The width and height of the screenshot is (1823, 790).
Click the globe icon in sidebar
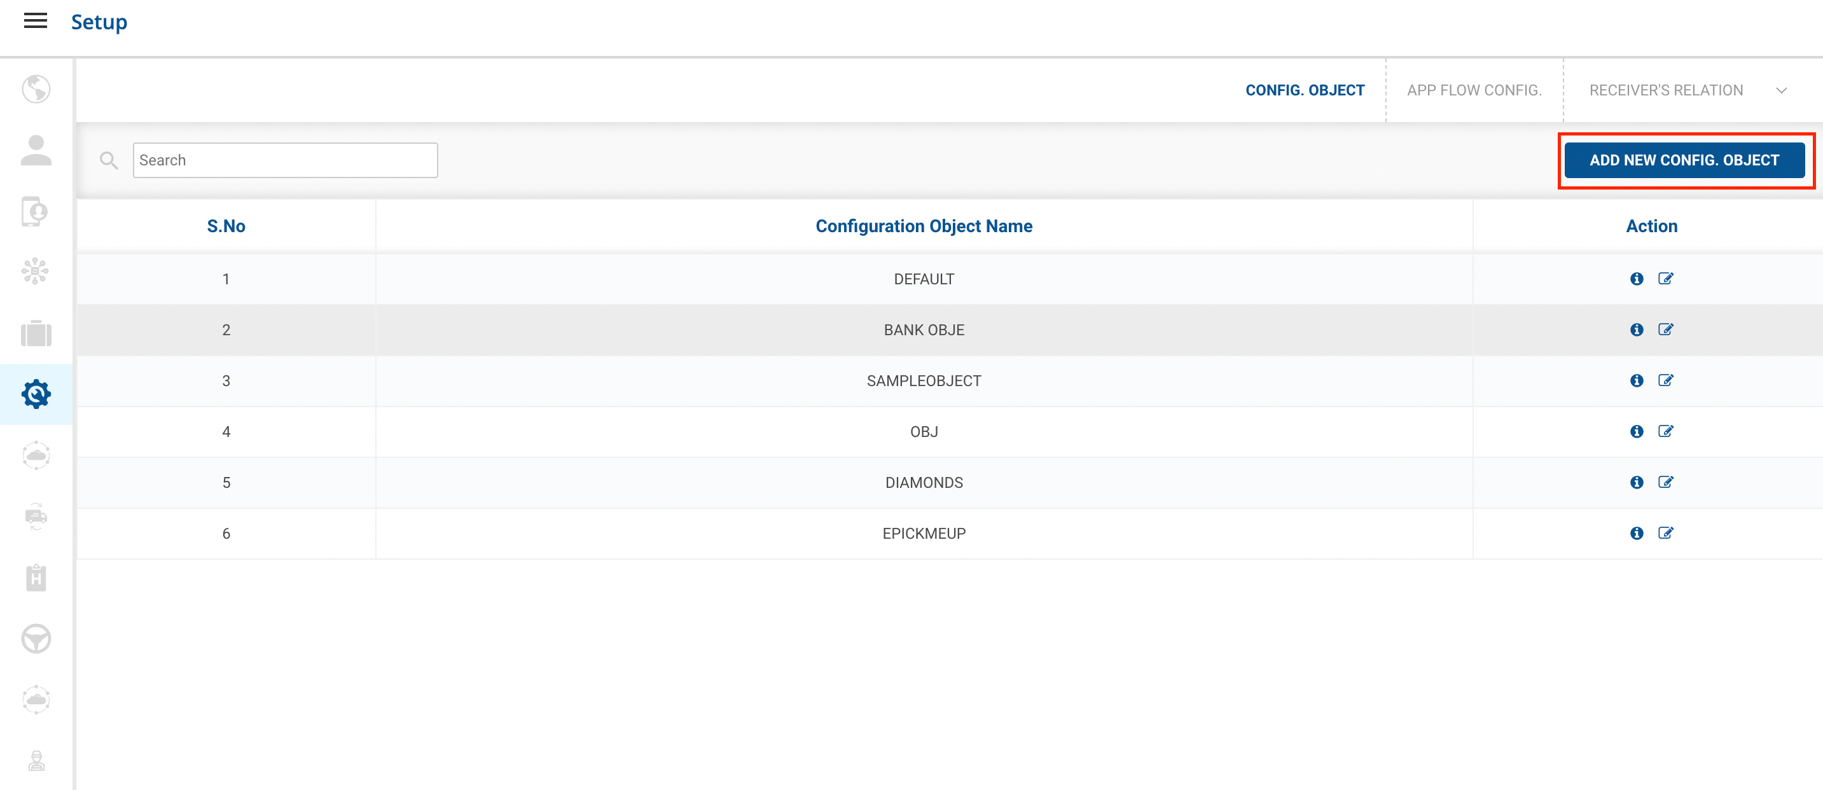(x=36, y=89)
